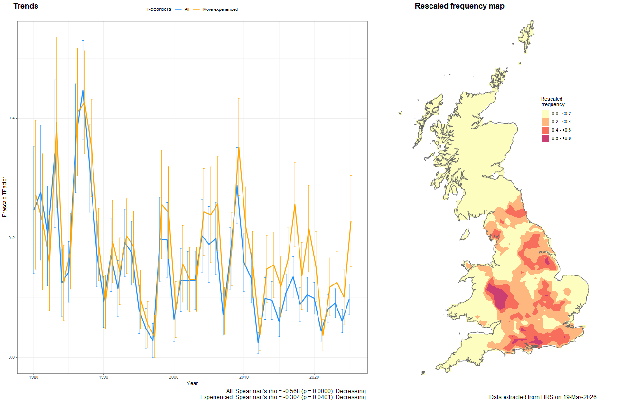The image size is (617, 403).
Task: Click the "More experienced" legend label
Action: coord(220,9)
